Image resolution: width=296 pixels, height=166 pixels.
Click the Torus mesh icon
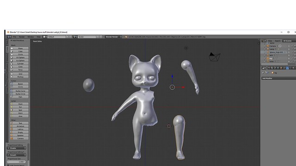pyautogui.click(x=12, y=70)
